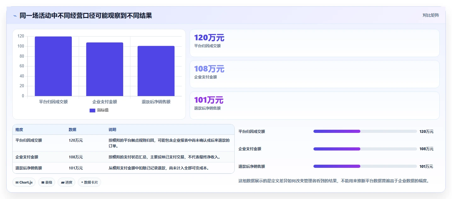Click the footnote starting 这组数据展示的是
This screenshot has height=199, width=452.
coord(334,181)
